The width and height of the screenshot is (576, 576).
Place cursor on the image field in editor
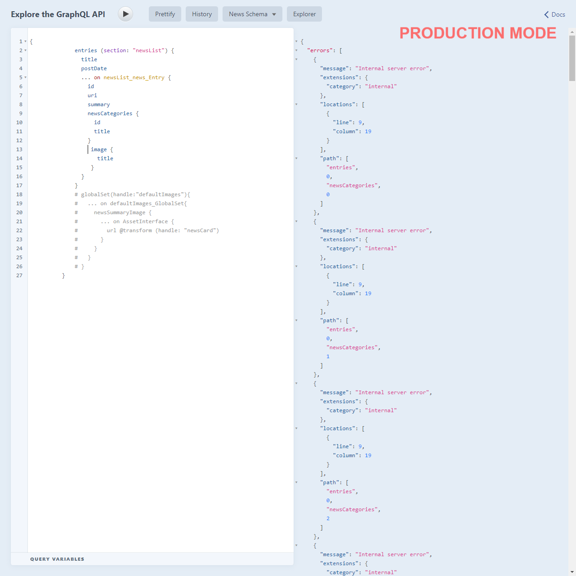click(x=99, y=149)
